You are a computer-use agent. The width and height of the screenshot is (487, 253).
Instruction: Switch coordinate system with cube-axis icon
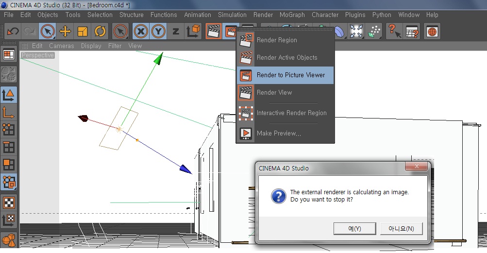pos(193,32)
